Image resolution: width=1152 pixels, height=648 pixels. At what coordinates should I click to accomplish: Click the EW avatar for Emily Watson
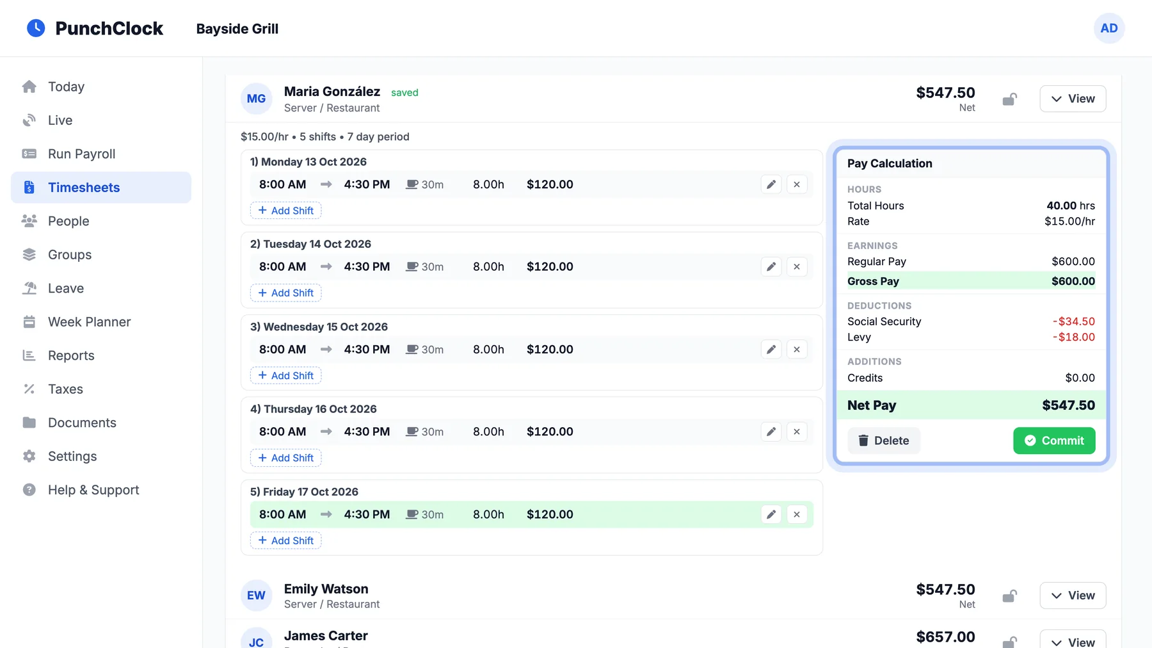256,595
